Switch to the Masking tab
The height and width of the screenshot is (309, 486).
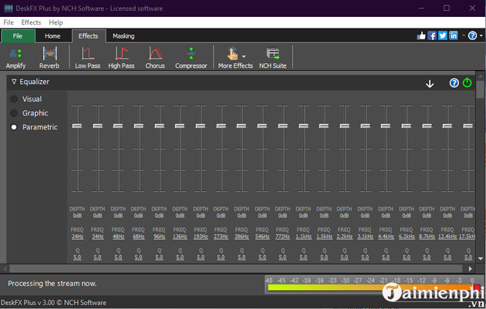point(123,36)
